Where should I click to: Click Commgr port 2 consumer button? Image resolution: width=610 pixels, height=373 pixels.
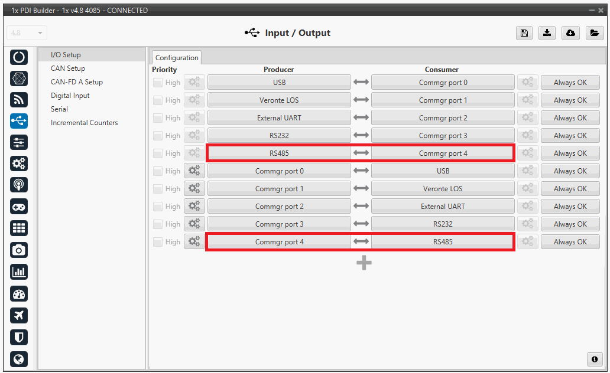coord(443,117)
